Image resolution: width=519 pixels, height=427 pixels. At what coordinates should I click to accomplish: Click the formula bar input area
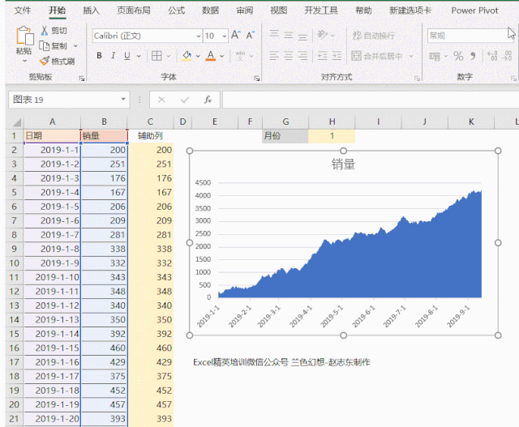[371, 100]
